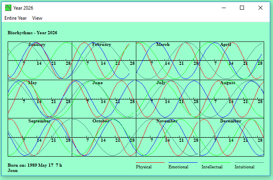273x180 pixels.
Task: Click the Biorhythms - Year 2026 heading
Action: pos(32,33)
